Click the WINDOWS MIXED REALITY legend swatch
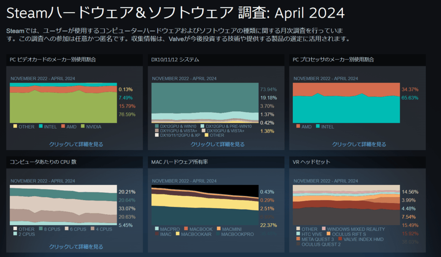 click(x=324, y=229)
